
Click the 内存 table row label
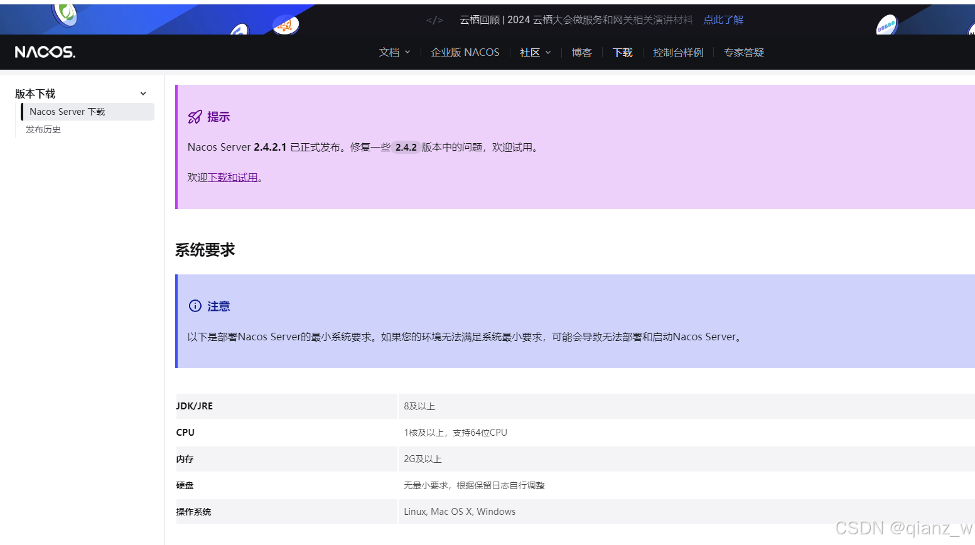click(185, 459)
